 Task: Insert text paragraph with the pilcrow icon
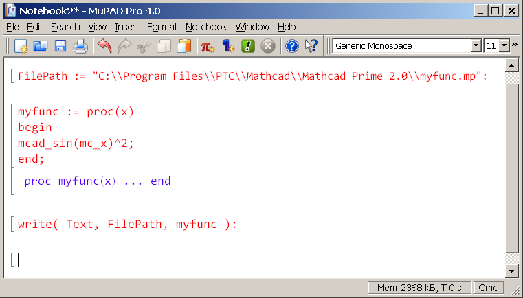pos(228,46)
